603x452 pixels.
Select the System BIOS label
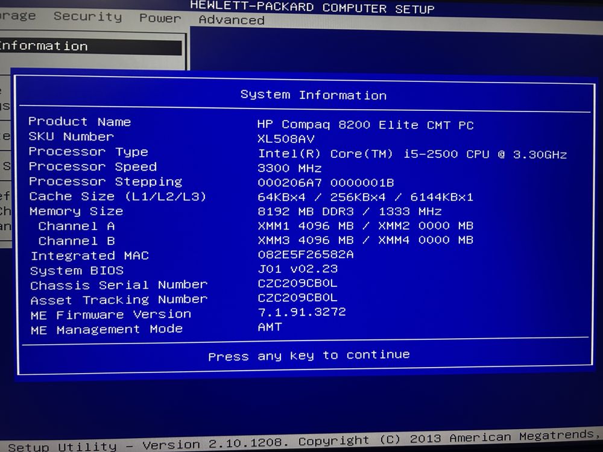(x=77, y=271)
